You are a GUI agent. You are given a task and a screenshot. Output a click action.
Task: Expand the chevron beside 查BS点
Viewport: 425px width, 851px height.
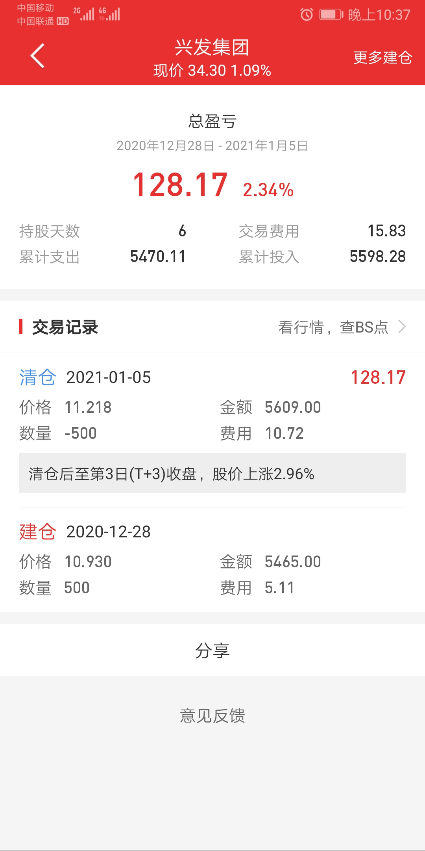click(x=402, y=327)
